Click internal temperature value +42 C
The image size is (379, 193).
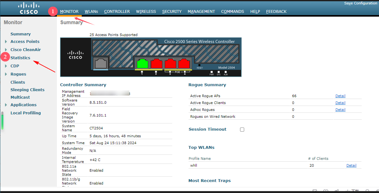(x=95, y=160)
